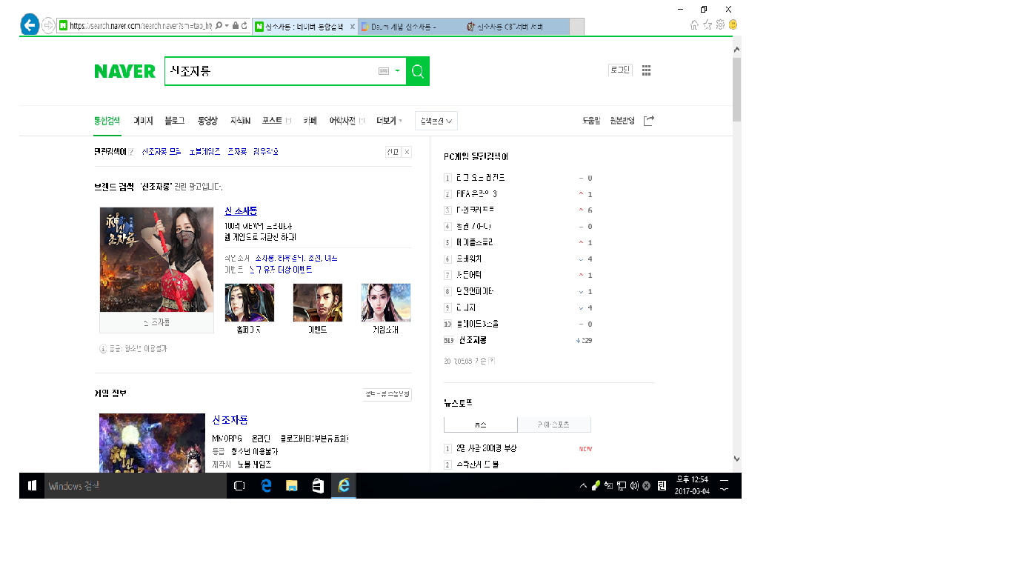
Task: Click the browser forward arrow button
Action: pyautogui.click(x=48, y=25)
